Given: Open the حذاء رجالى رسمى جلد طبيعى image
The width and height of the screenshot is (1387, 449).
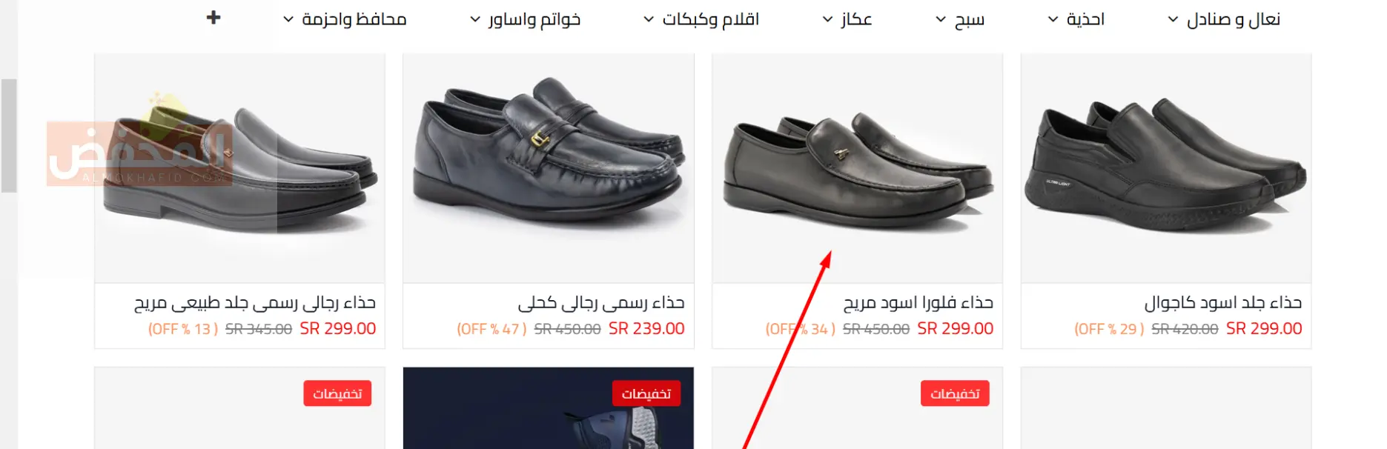Looking at the screenshot, I should coord(239,168).
